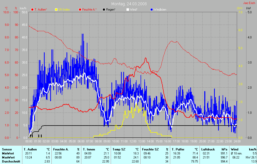The width and height of the screenshot is (257, 164).
Task: Click the 12:00 time axis marker
Action: (133, 142)
